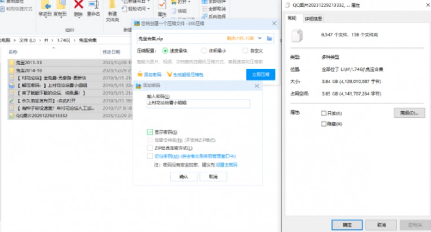Viewport: 431px width, 232px height.
Task: Click 粘贴快捷方式 (Paste shortcut) in the ribbon
Action: point(17,9)
